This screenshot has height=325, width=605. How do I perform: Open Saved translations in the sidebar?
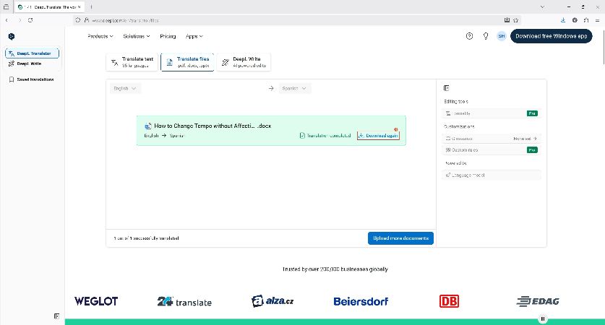(31, 79)
